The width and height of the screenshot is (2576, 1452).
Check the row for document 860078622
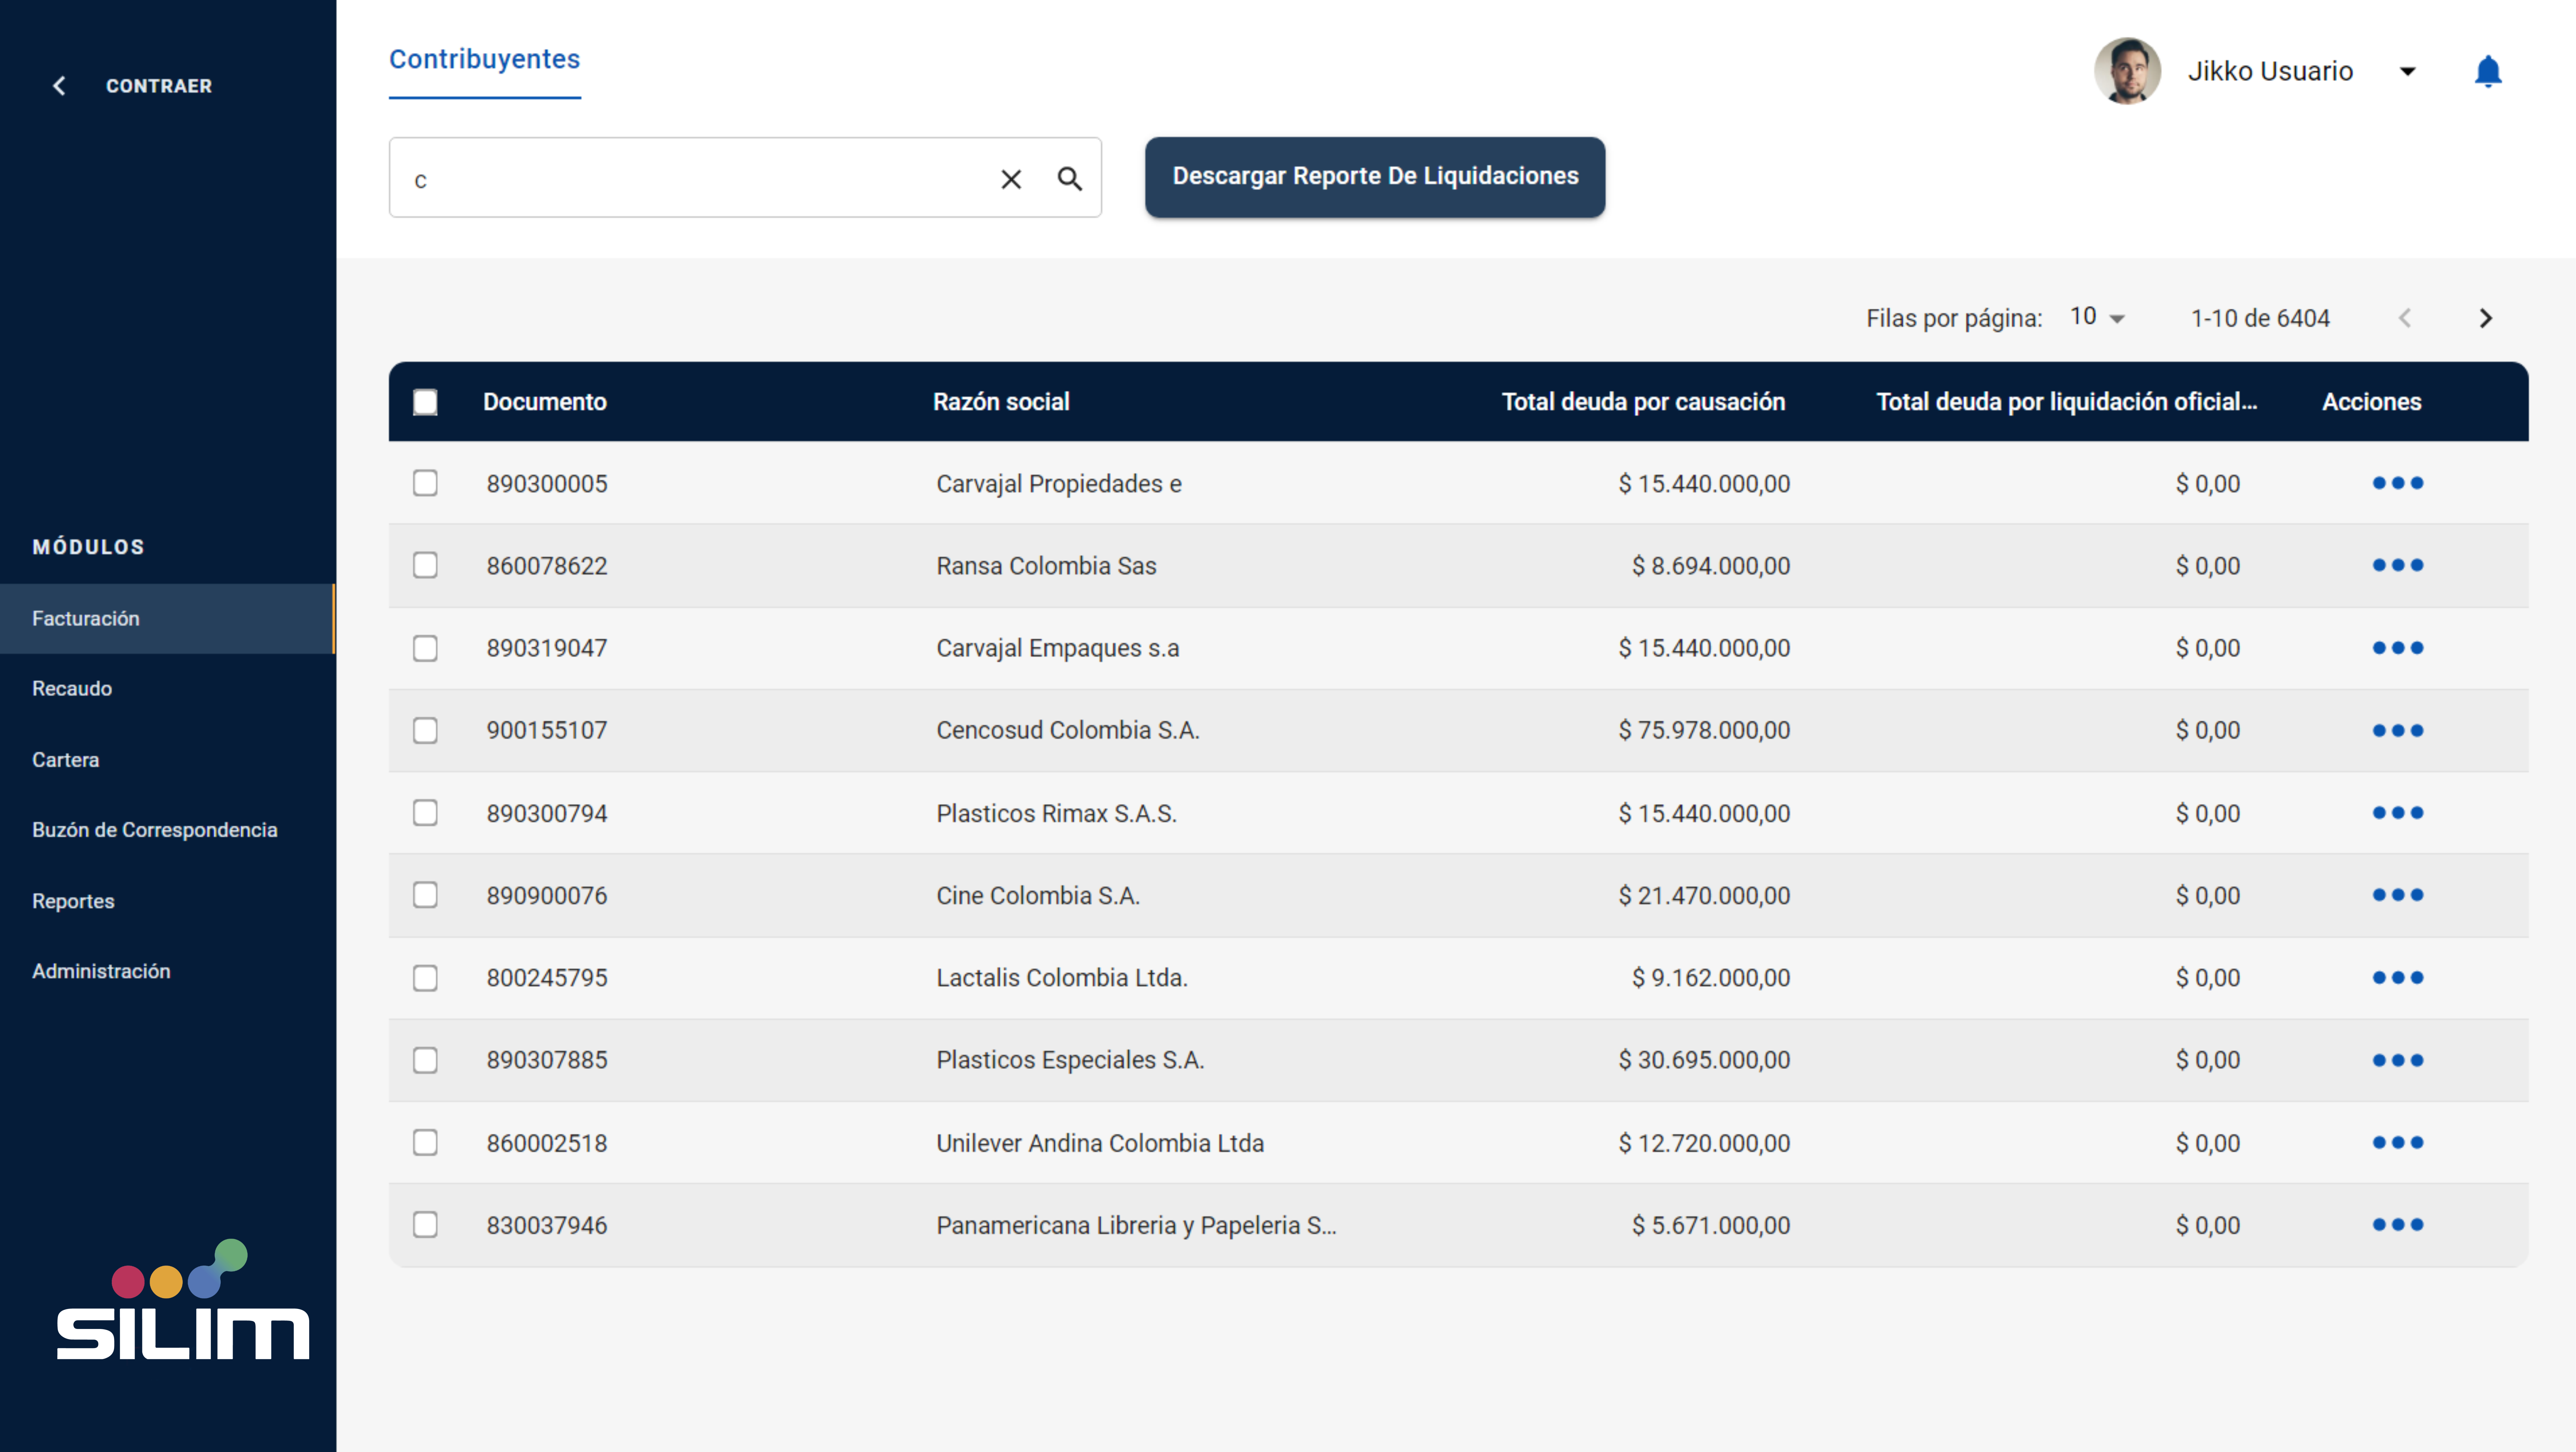coord(425,565)
